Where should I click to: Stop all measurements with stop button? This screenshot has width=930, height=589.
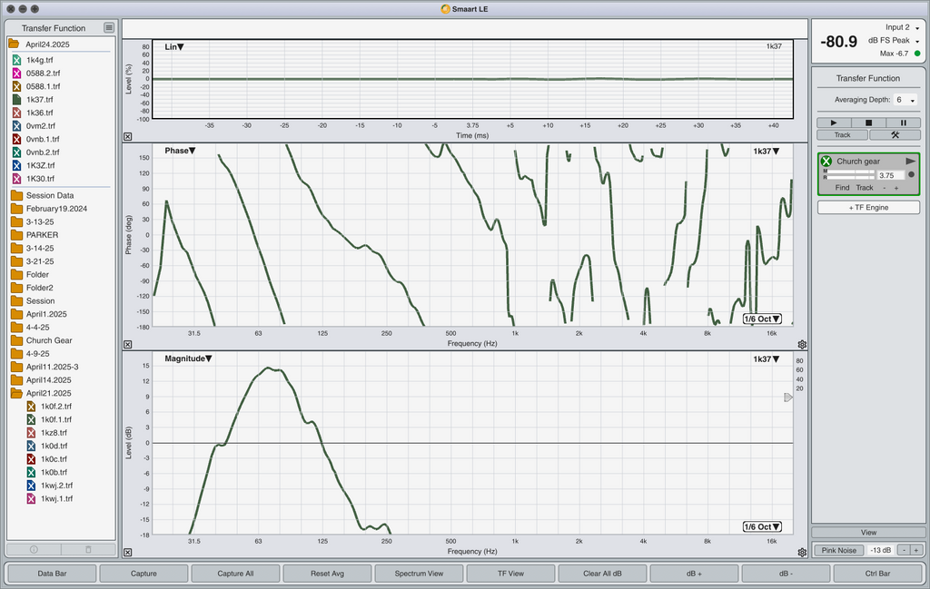coord(868,123)
